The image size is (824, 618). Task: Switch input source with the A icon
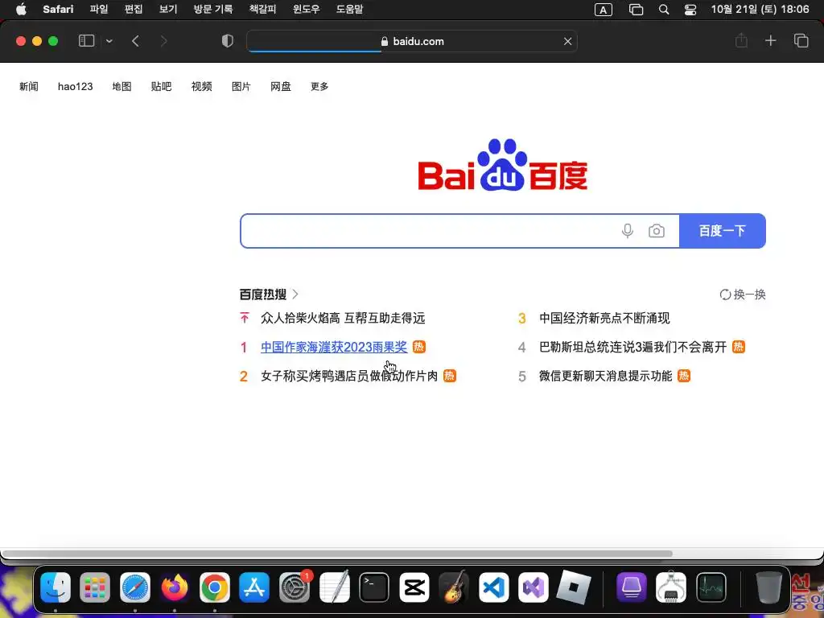coord(603,10)
